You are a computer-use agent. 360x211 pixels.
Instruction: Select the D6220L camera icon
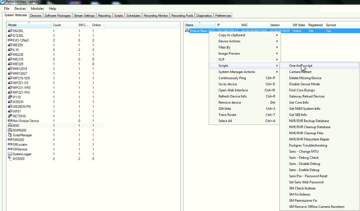[10, 31]
